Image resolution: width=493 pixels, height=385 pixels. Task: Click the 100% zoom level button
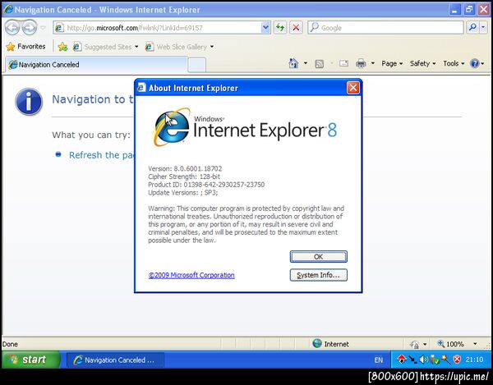(451, 344)
